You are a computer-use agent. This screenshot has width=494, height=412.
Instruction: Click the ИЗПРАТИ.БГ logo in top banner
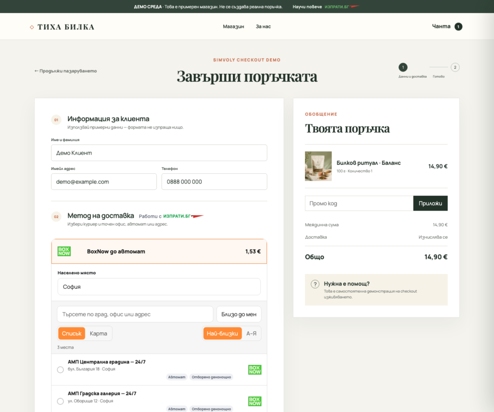(342, 7)
